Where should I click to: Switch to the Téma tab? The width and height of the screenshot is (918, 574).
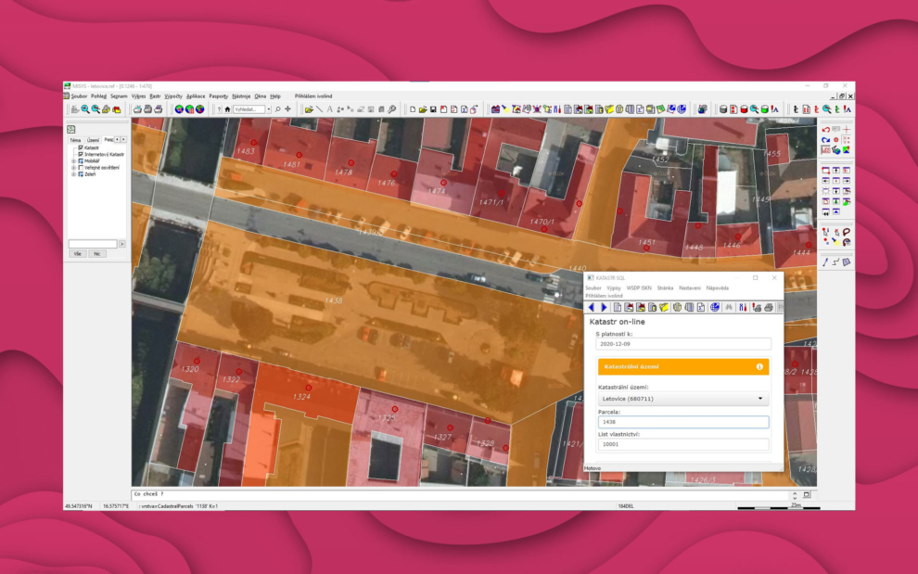tap(75, 140)
